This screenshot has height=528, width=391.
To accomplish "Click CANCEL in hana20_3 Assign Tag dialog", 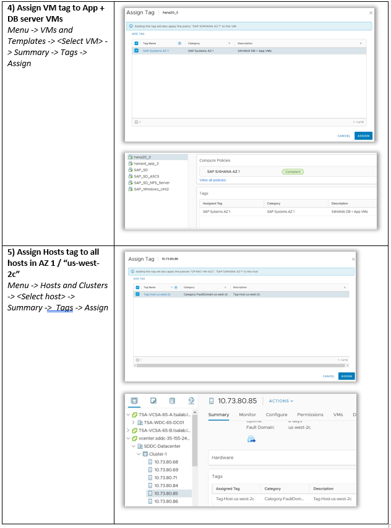I will pos(344,135).
